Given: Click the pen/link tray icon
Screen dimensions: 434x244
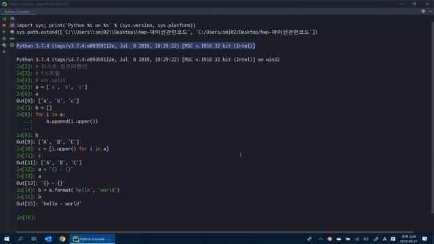Looking at the screenshot, I should (376, 239).
